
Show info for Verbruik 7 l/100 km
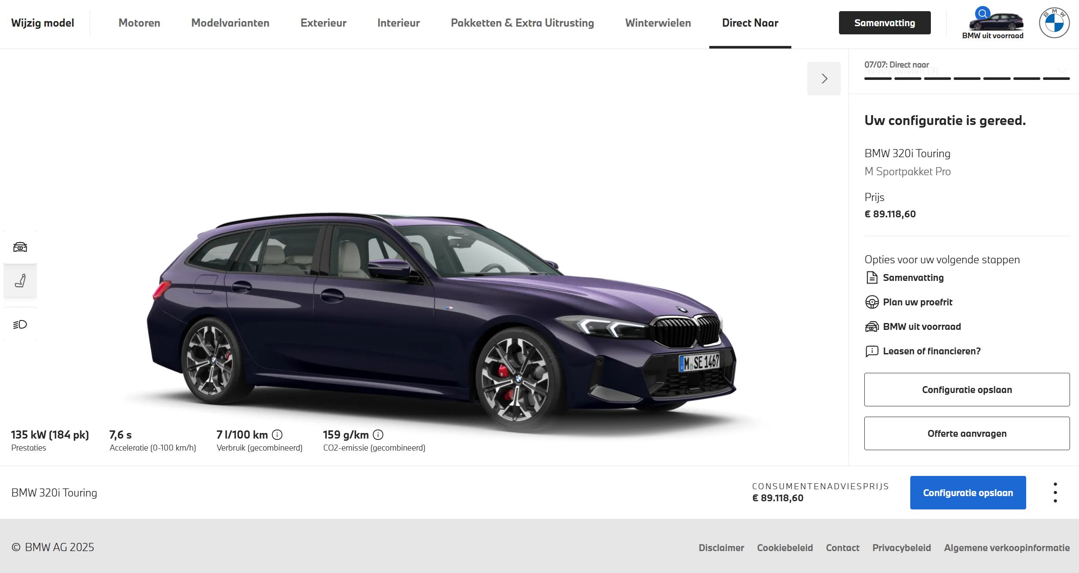pyautogui.click(x=277, y=435)
